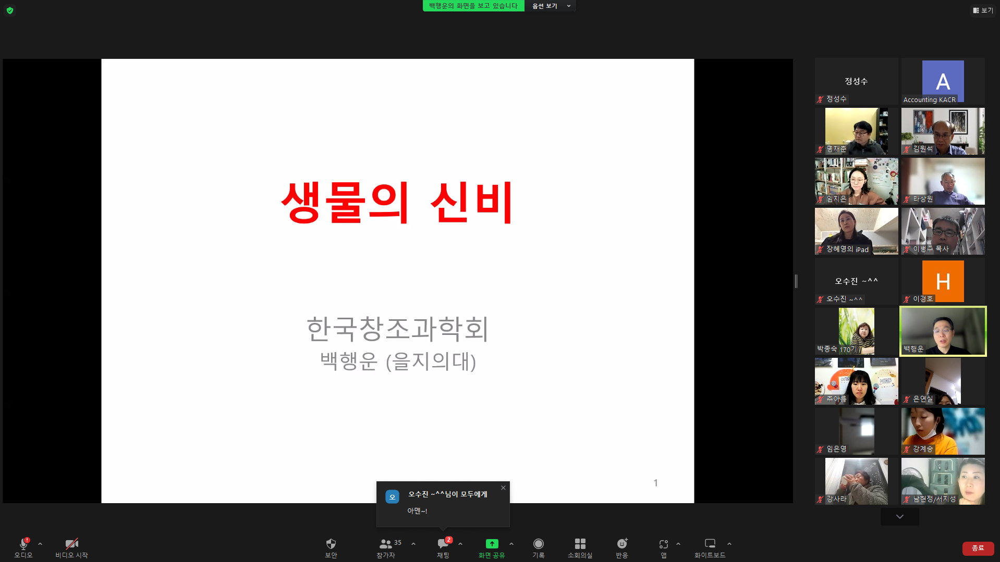1000x562 pixels.
Task: Click muted mic icon on 김원석 tile
Action: click(907, 149)
